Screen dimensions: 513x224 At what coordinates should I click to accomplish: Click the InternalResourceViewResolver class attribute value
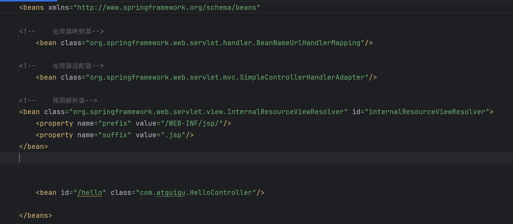(210, 112)
